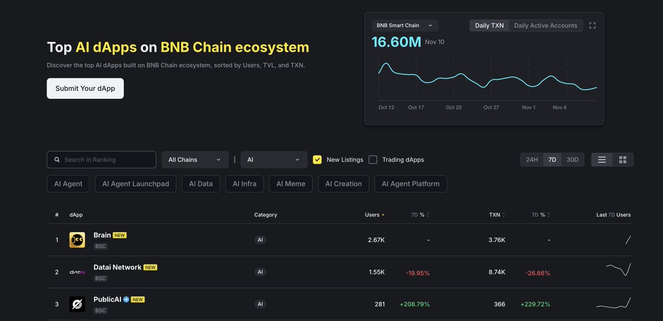Click the PublicAI logo icon

pyautogui.click(x=77, y=303)
